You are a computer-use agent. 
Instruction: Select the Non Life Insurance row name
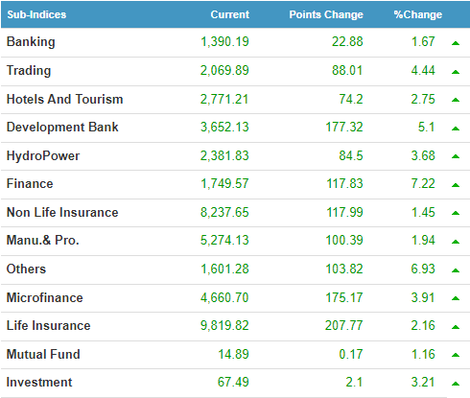click(62, 212)
